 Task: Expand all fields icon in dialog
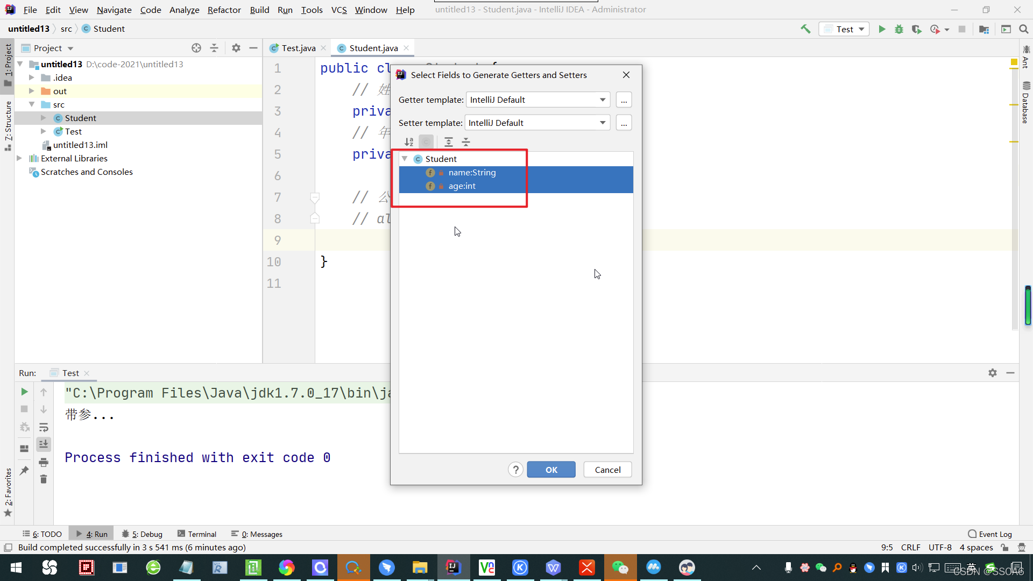click(449, 142)
